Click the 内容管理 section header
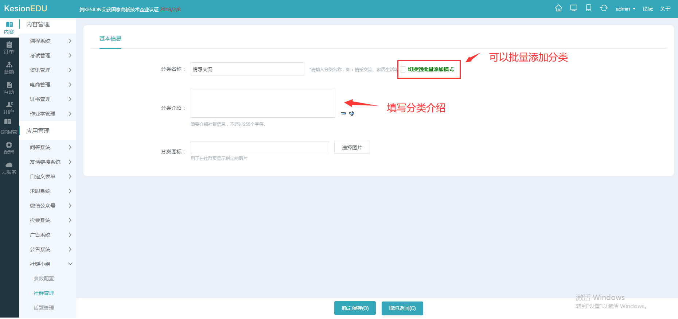Screen dimensions: 678x319 pos(38,24)
